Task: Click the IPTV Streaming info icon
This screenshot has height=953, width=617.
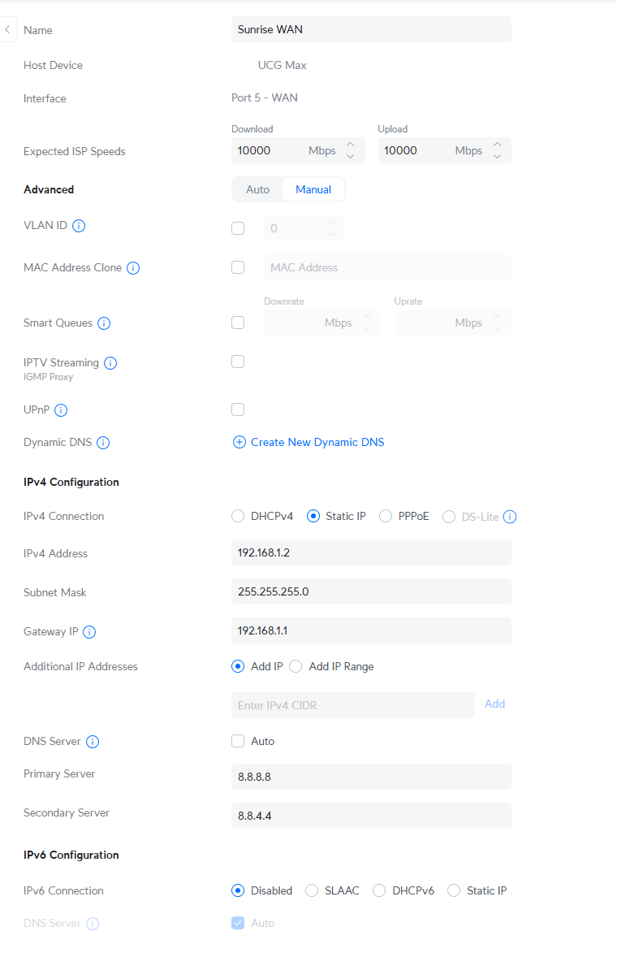Action: coord(110,363)
